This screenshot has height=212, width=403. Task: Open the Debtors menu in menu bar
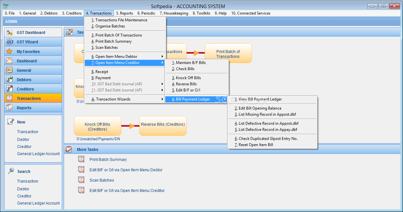click(x=49, y=13)
